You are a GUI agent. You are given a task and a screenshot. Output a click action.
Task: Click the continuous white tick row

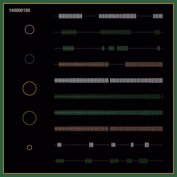coord(108,80)
